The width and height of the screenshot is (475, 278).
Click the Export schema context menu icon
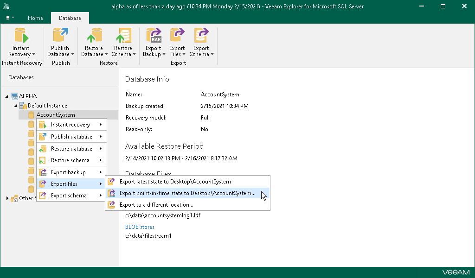43,196
